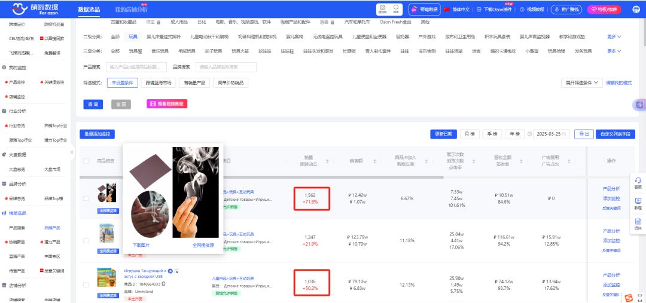Click the question mark help icon beside 年榜
Image resolution: width=646 pixels, height=303 pixels.
click(x=529, y=134)
